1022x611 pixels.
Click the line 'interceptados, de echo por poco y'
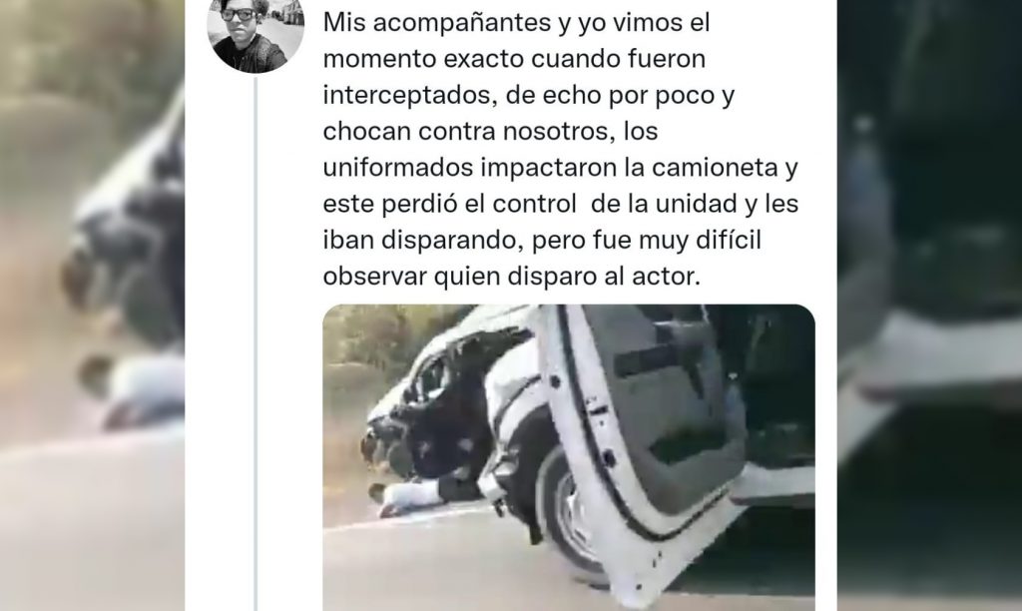(529, 95)
